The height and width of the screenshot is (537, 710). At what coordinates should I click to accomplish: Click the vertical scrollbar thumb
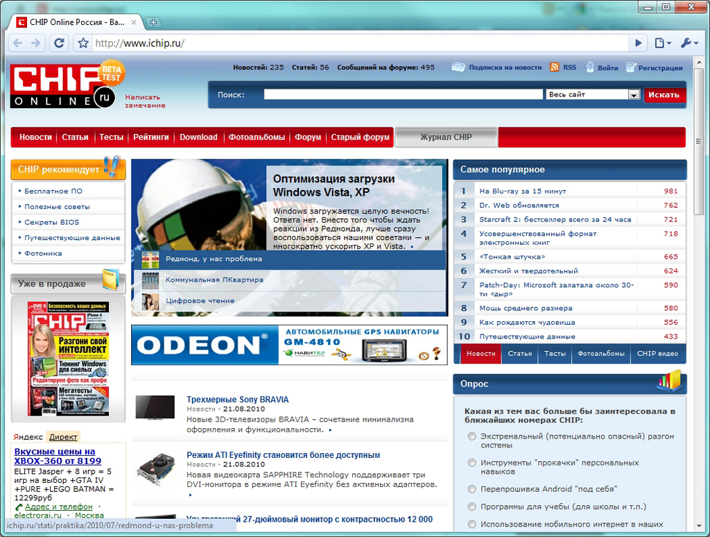tap(698, 142)
